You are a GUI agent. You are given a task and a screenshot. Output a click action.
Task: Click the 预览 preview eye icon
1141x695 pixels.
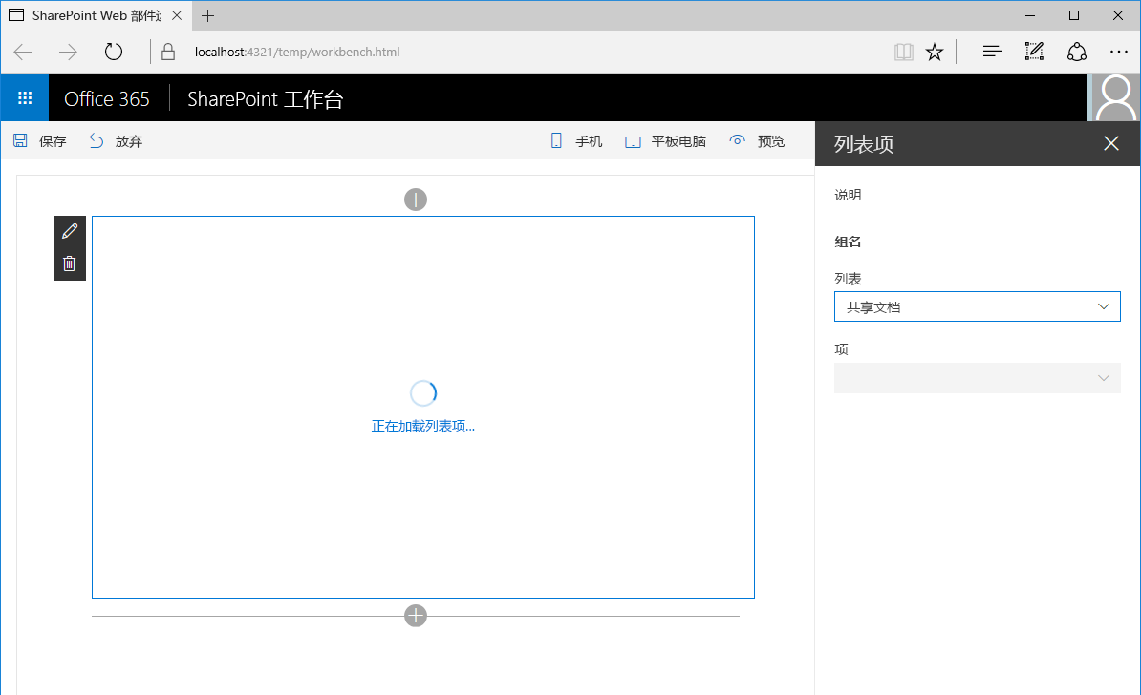pos(737,139)
